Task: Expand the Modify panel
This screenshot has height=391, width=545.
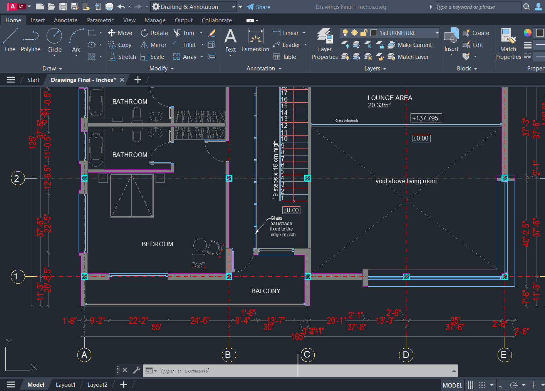Action: [162, 69]
